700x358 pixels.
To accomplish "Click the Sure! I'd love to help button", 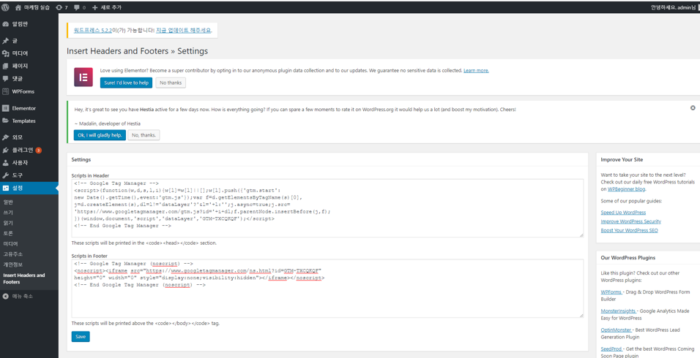I will pos(126,83).
